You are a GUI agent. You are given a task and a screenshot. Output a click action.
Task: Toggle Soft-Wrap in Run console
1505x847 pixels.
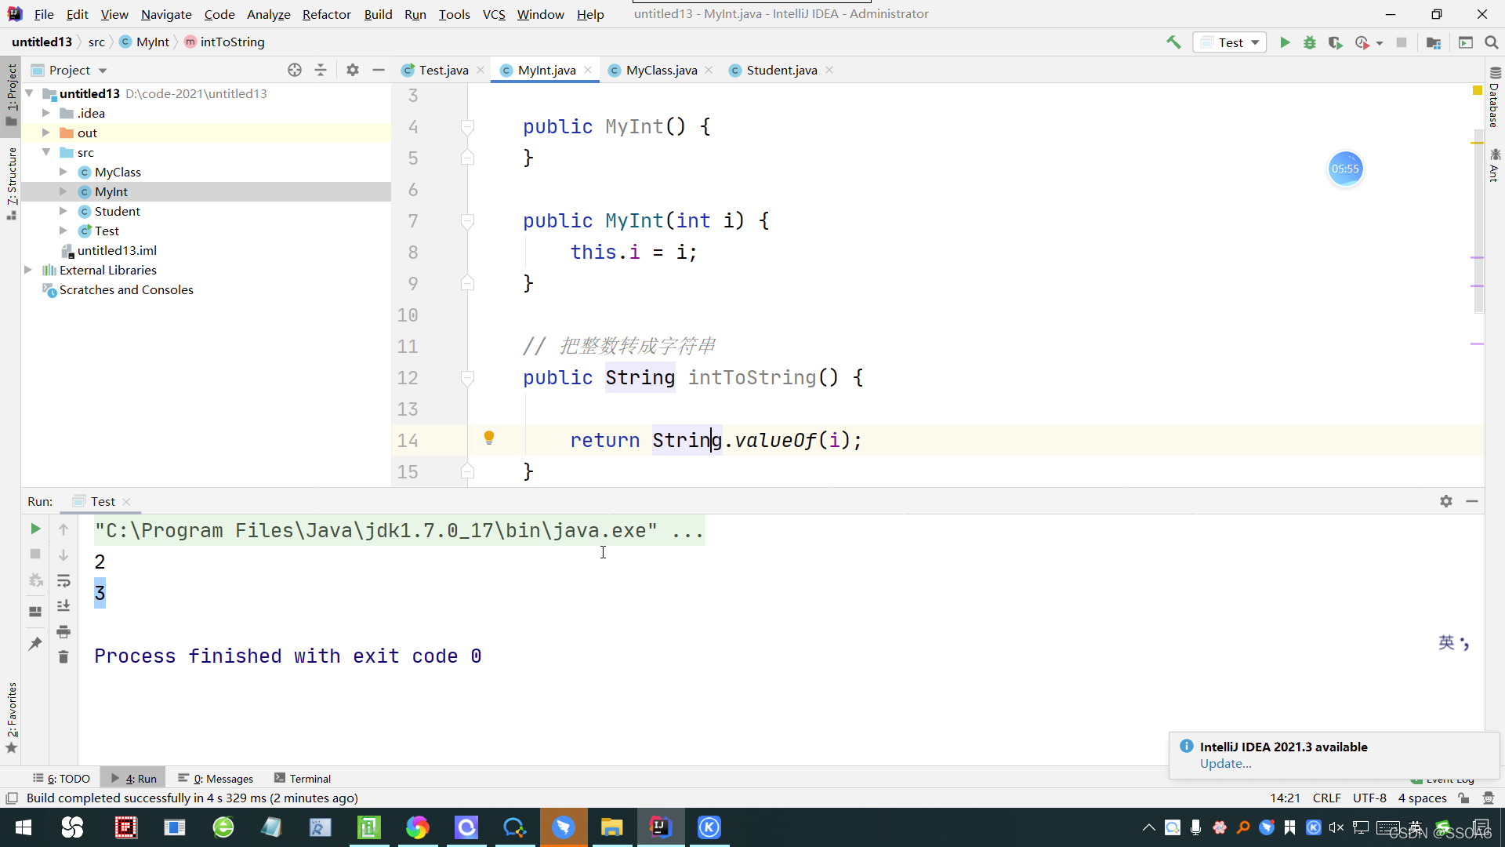(x=63, y=580)
